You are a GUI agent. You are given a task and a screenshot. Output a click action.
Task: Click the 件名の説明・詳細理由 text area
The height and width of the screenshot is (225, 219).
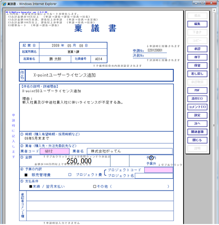click(96, 107)
